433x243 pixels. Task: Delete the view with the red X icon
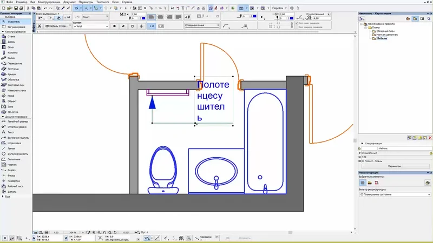(430, 138)
